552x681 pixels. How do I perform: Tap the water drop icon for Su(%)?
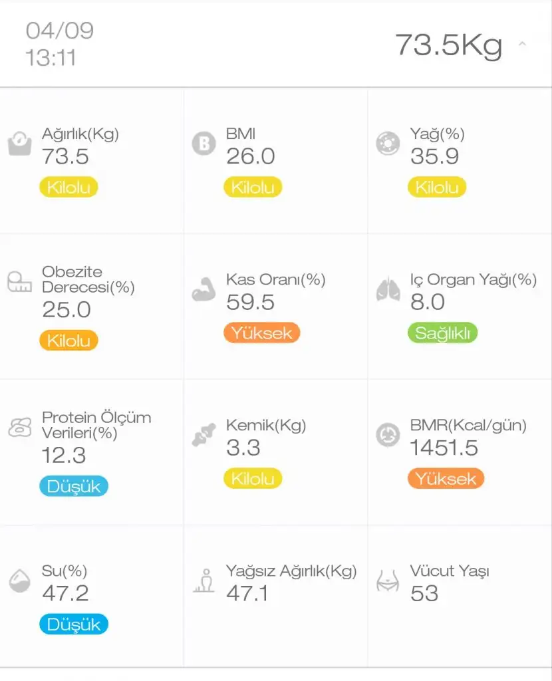click(20, 581)
